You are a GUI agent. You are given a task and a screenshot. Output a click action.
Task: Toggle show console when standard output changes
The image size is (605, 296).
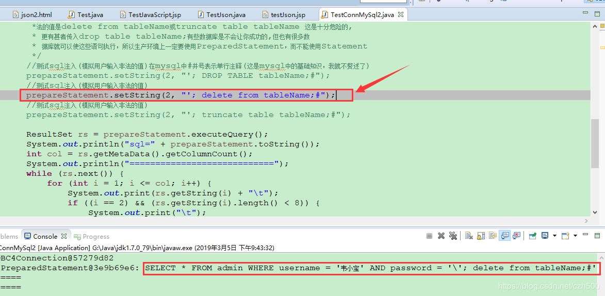coord(504,236)
